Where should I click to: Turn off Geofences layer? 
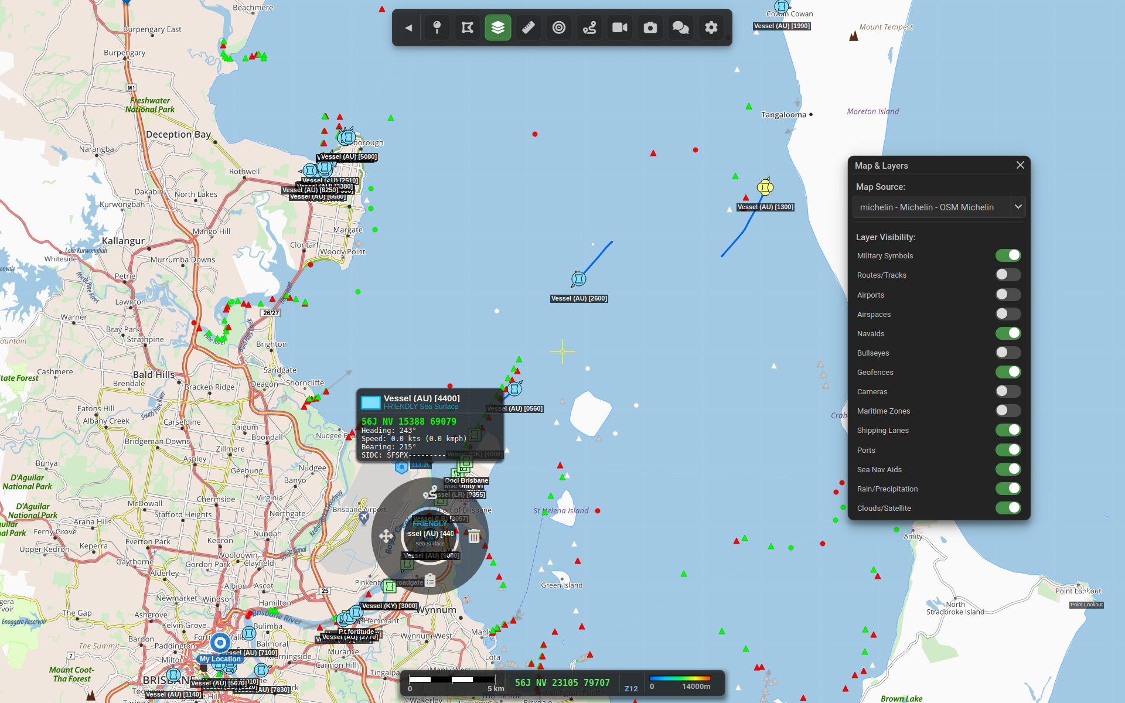[x=1008, y=372]
